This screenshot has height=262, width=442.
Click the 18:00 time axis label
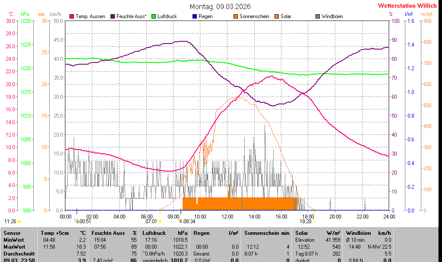(308, 216)
